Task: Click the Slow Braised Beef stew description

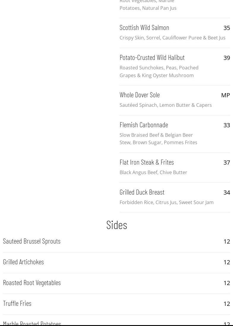Action: click(x=158, y=139)
